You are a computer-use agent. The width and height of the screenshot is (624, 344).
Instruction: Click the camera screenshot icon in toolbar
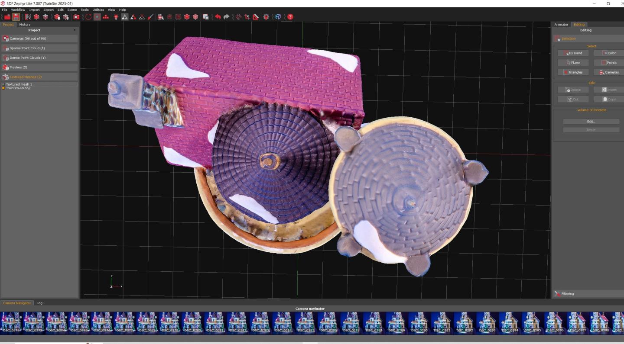[76, 17]
